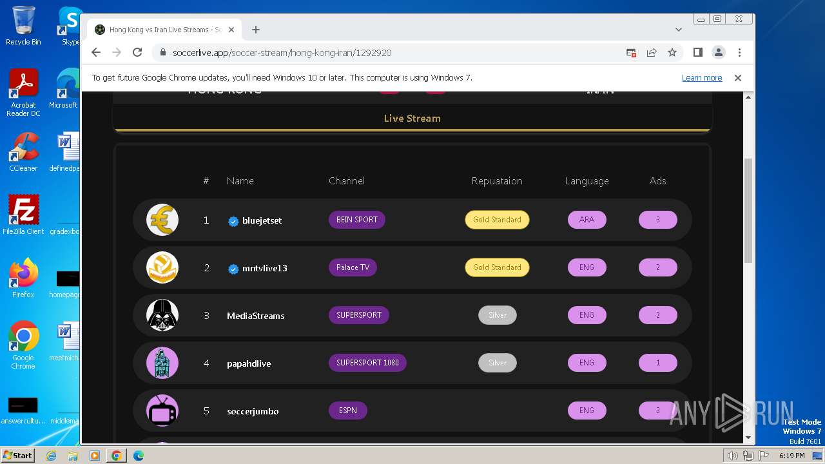The height and width of the screenshot is (464, 825).
Task: Open Windows Media Player taskbar icon
Action: click(x=95, y=456)
